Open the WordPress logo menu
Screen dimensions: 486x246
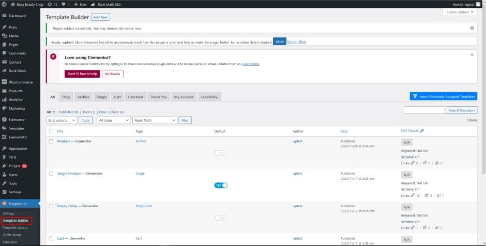4,4
